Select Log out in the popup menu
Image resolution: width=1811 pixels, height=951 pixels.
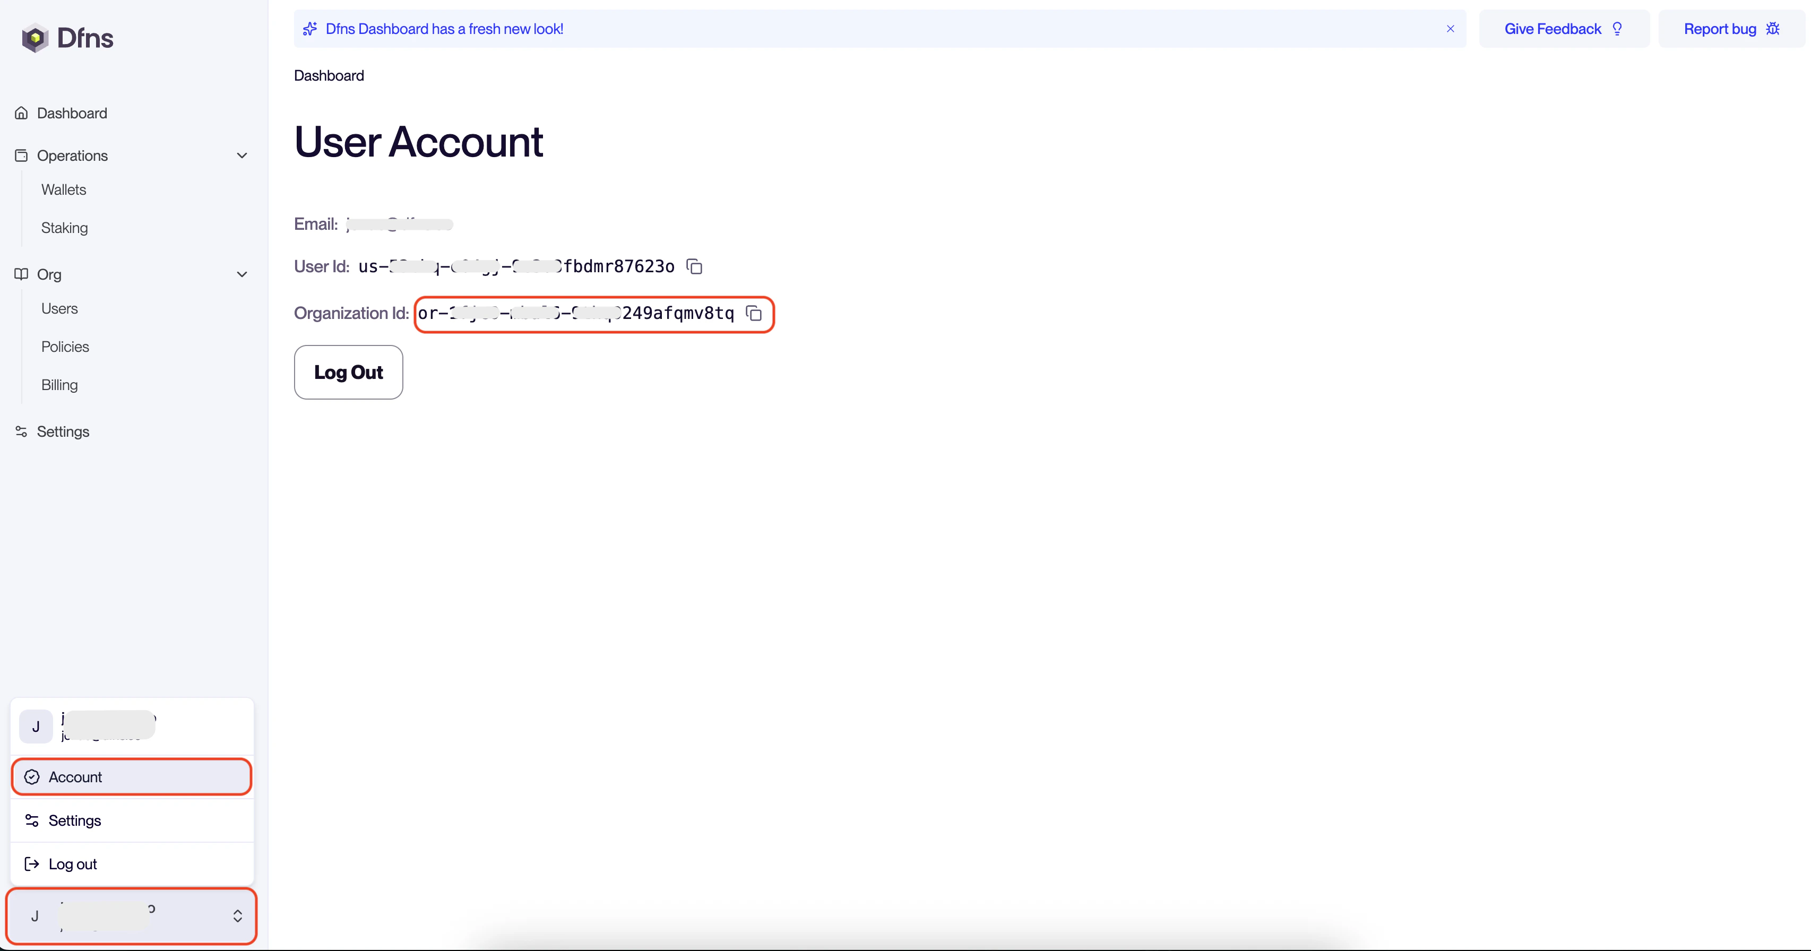coord(72,864)
